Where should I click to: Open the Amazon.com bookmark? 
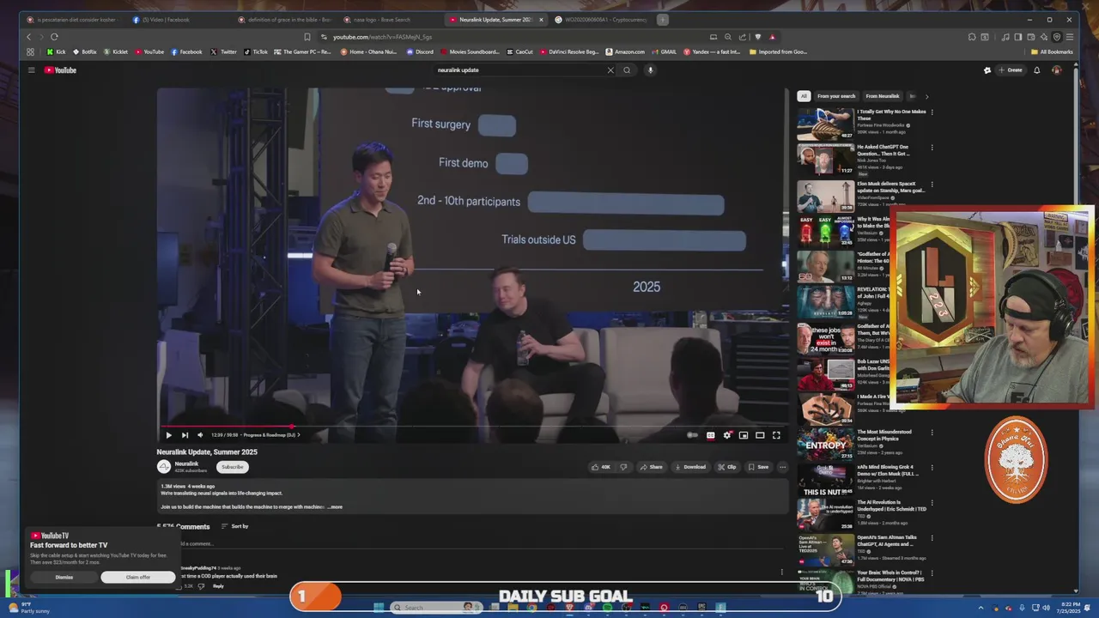click(625, 51)
